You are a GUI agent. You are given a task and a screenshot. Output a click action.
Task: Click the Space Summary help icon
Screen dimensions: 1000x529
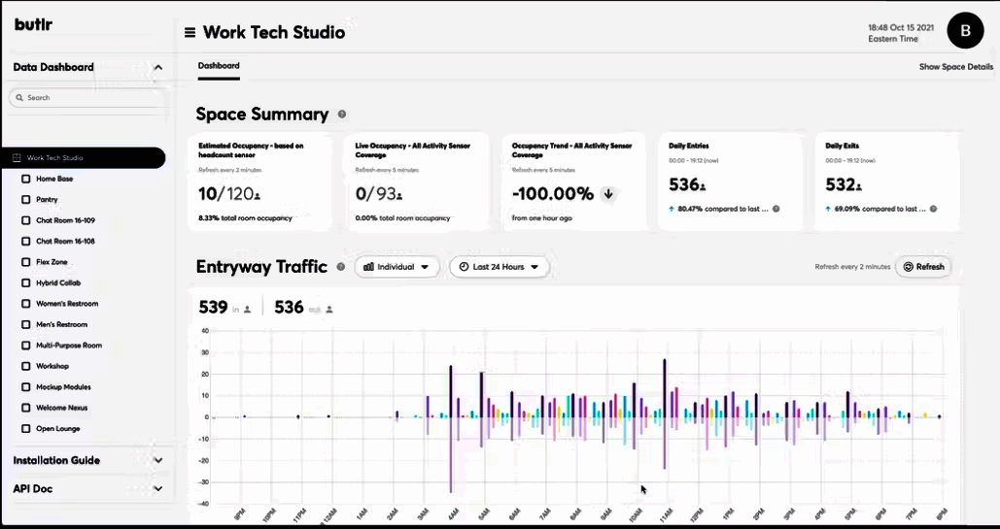(x=341, y=115)
